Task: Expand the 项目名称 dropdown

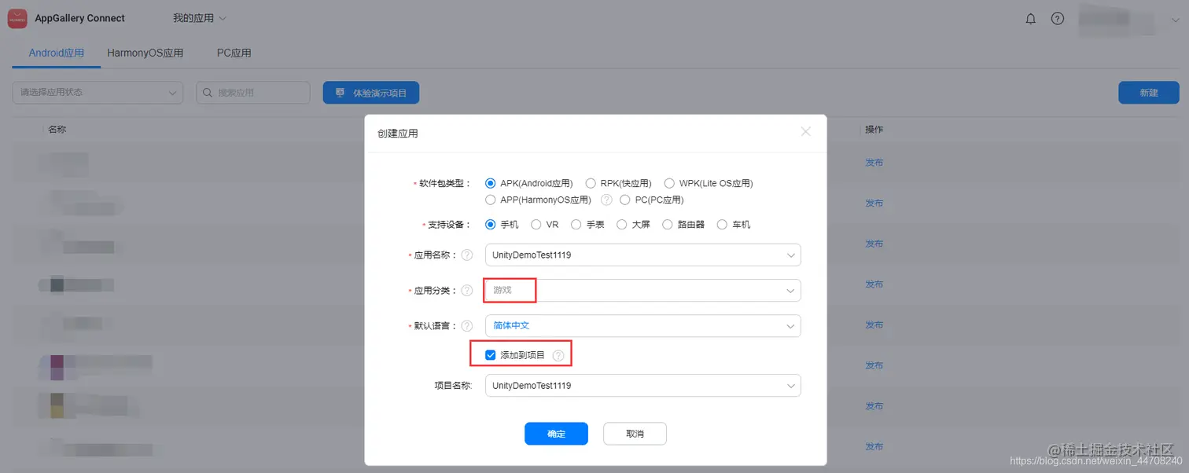Action: coord(790,385)
